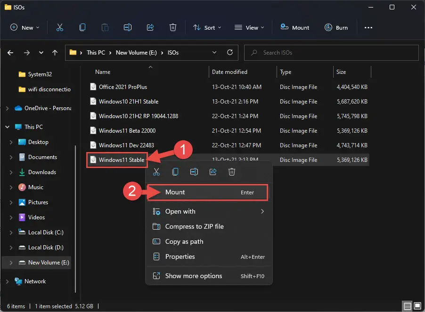425x312 pixels.
Task: Switch to large thumbnails view icon
Action: [417, 306]
